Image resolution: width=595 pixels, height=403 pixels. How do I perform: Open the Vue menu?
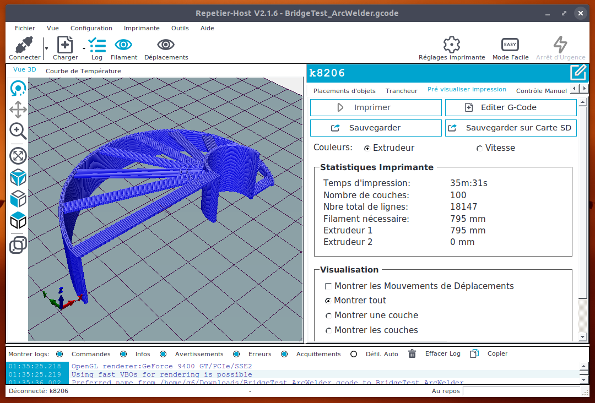click(53, 28)
